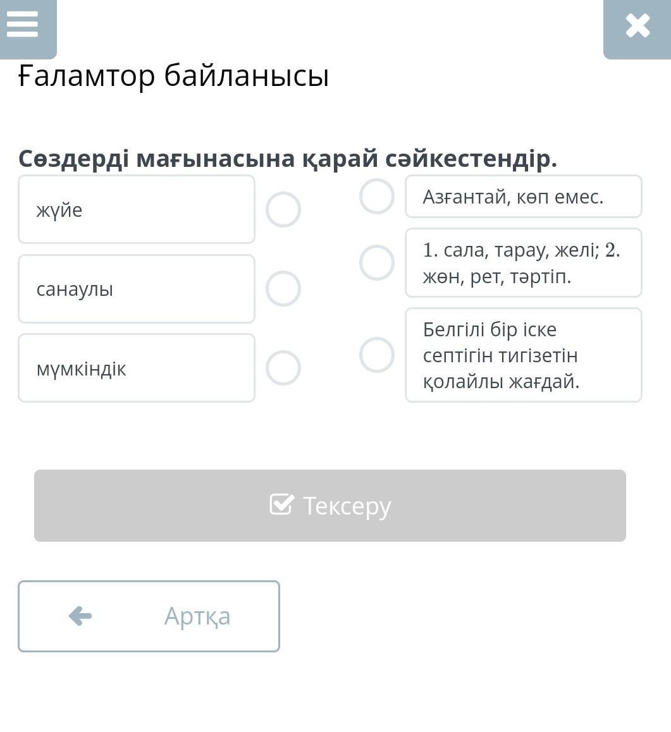Select the circle beside Белгілі бір іске definition
Image resolution: width=671 pixels, height=732 pixels.
[x=377, y=355]
